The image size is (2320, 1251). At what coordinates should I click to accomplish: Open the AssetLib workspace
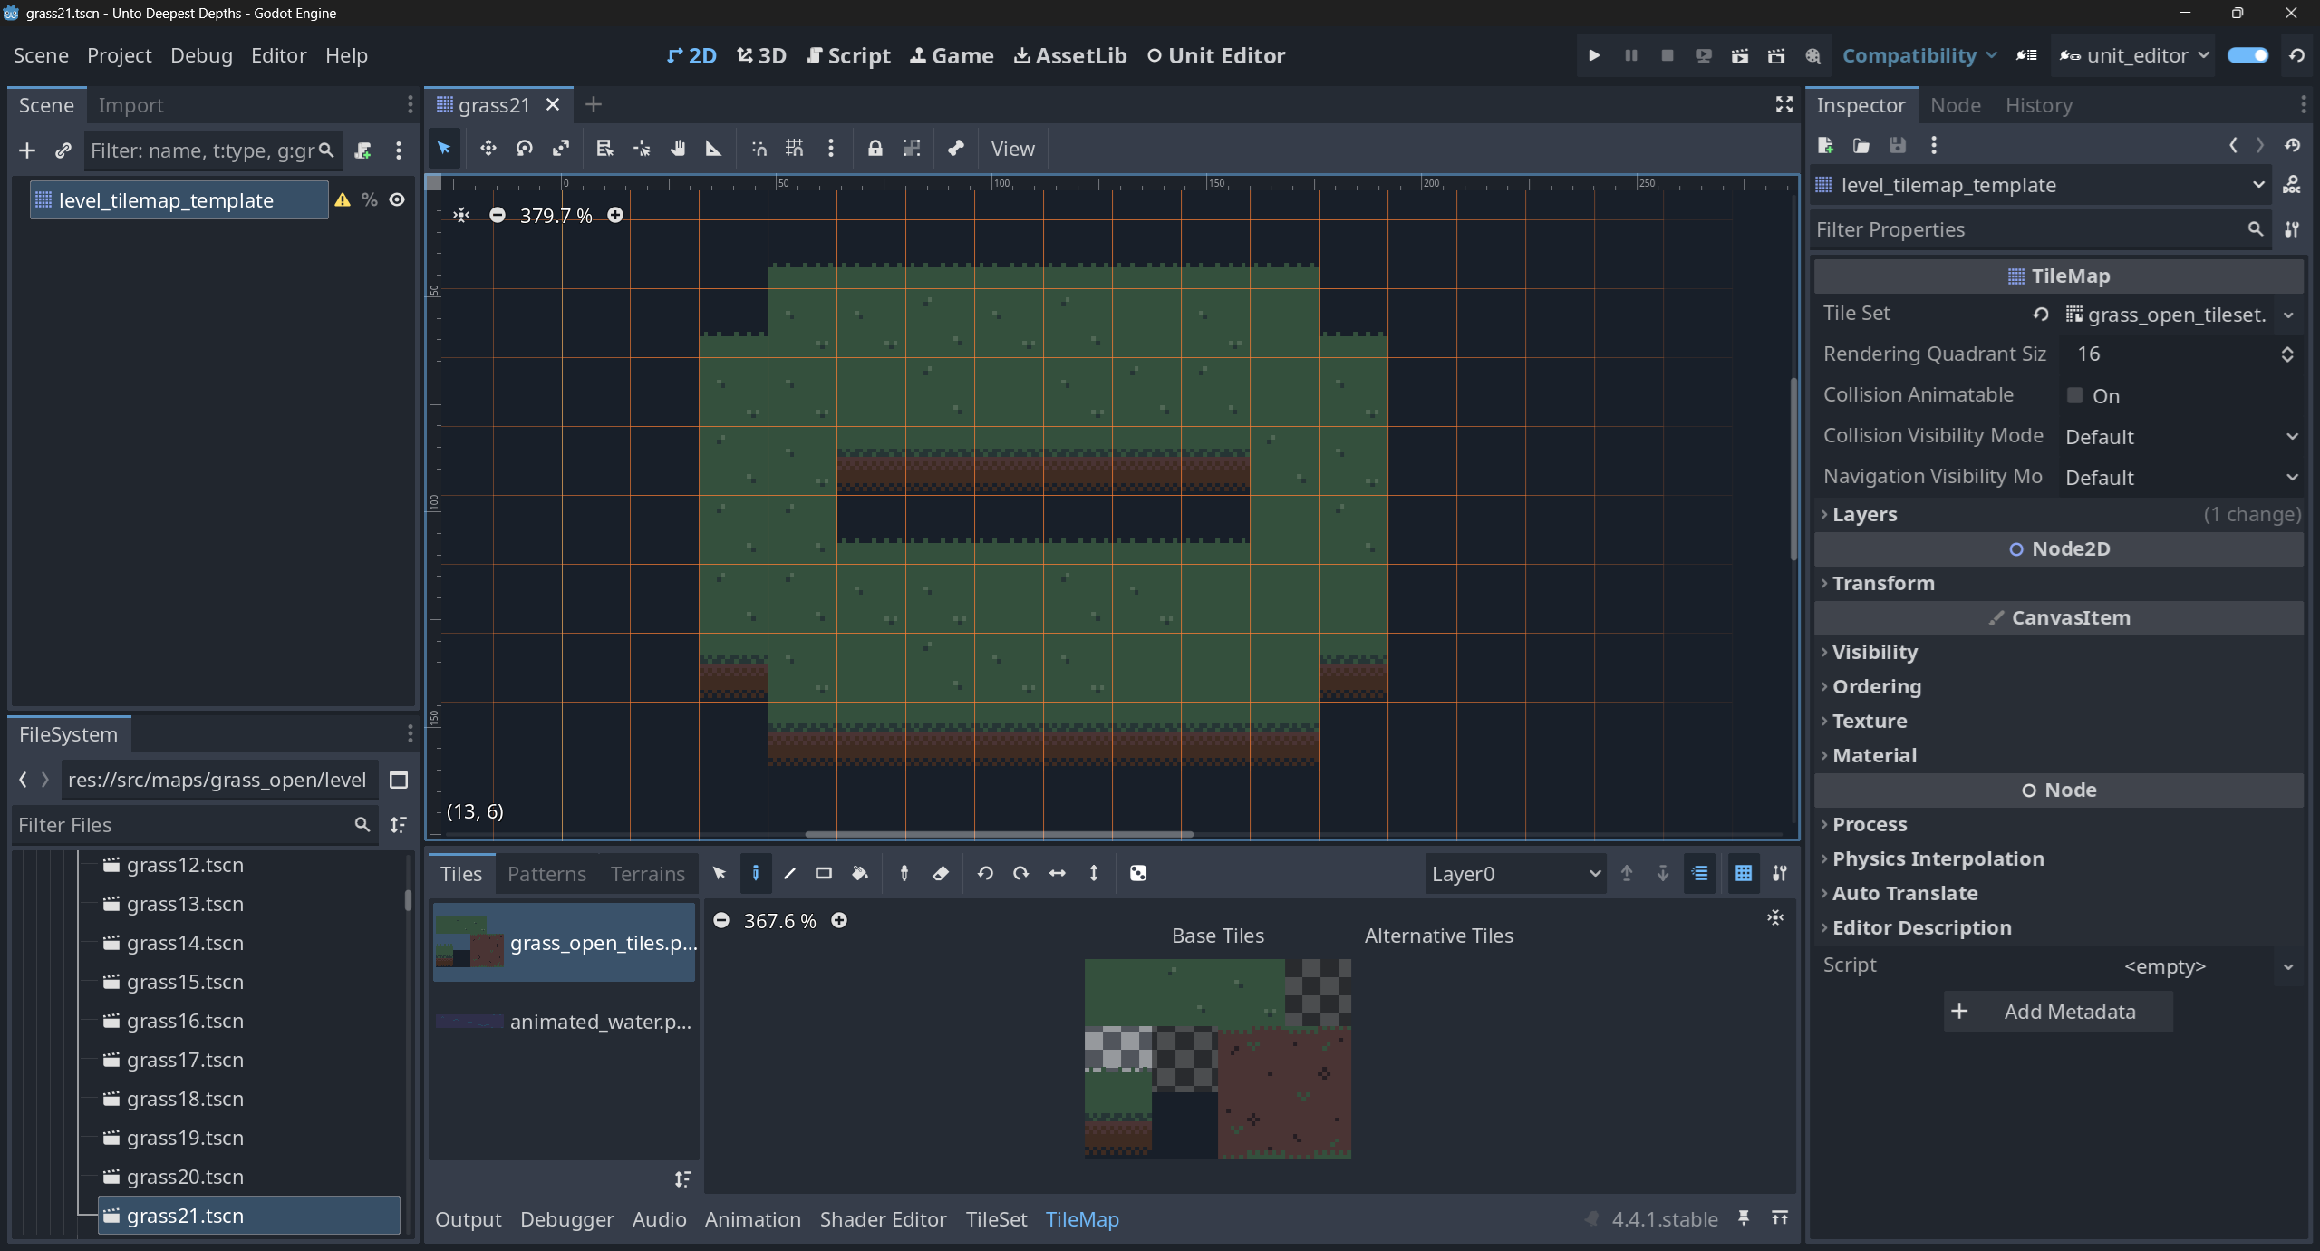1069,55
